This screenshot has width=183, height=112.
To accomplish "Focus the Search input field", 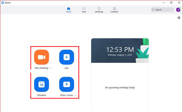I will (162, 10).
